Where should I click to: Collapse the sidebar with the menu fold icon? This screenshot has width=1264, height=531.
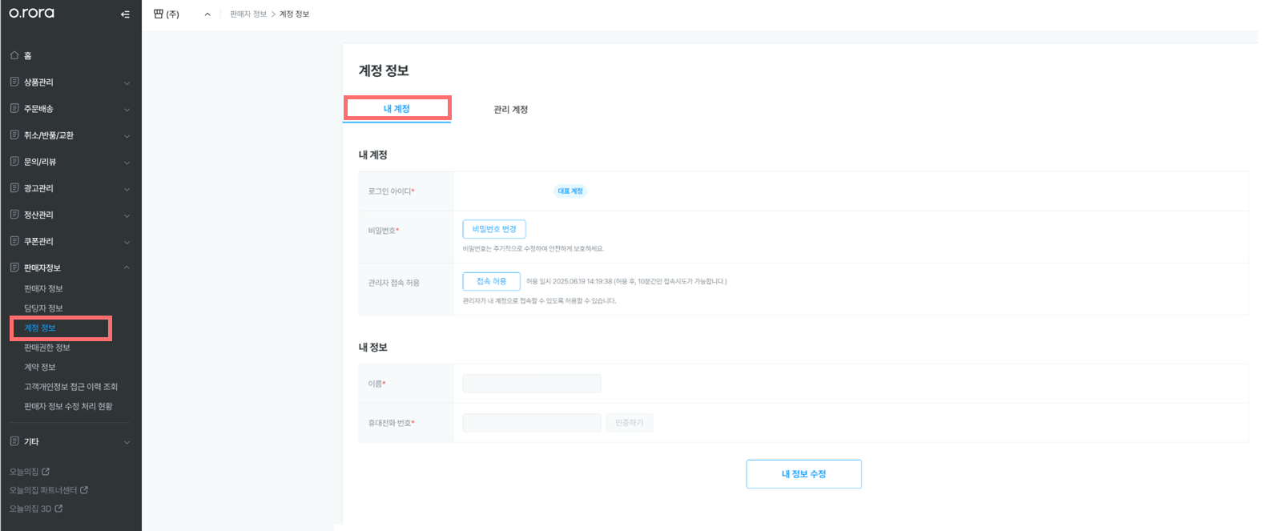[x=125, y=14]
